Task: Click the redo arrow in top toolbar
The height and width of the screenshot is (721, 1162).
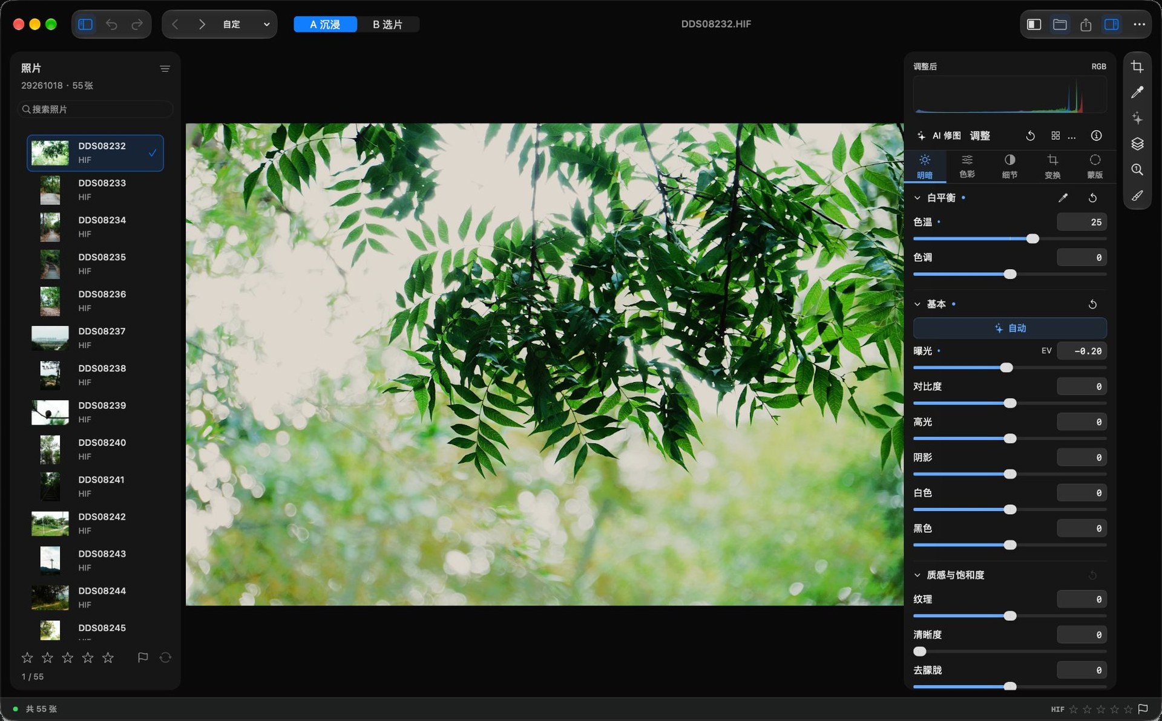Action: (x=137, y=24)
